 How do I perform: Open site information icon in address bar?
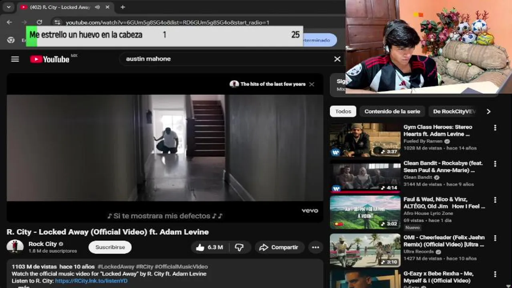(57, 22)
